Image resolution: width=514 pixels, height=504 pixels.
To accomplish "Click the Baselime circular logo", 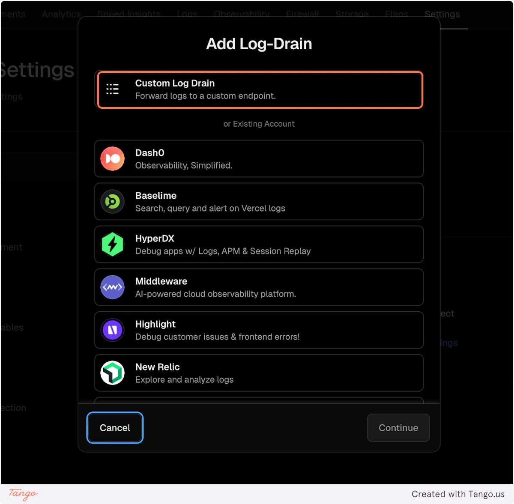I will [112, 201].
